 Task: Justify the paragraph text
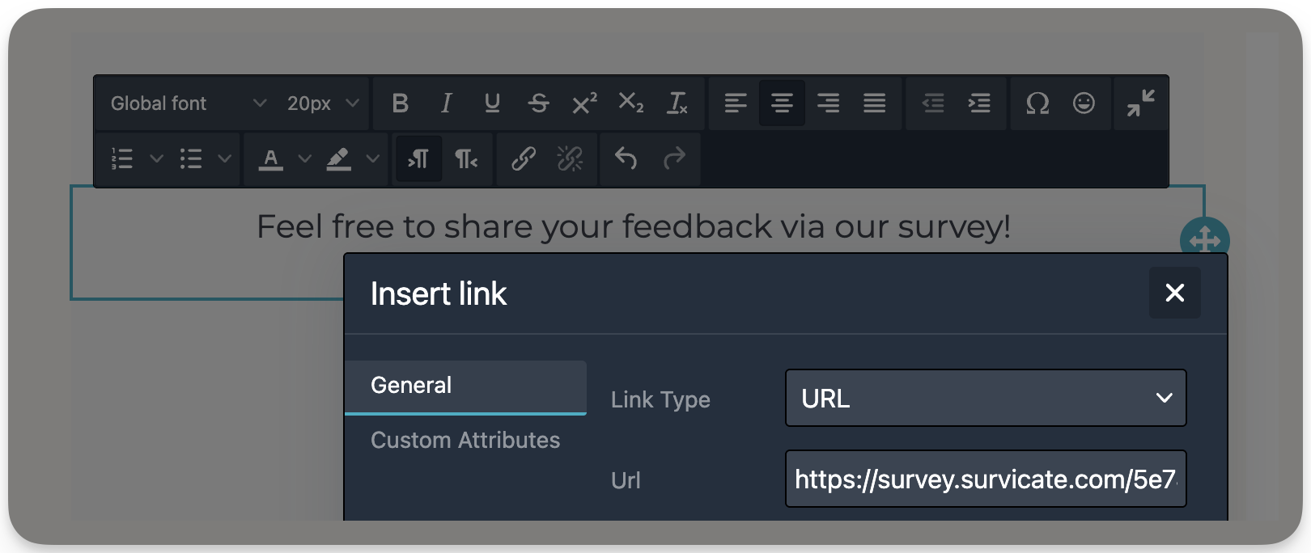pyautogui.click(x=874, y=103)
